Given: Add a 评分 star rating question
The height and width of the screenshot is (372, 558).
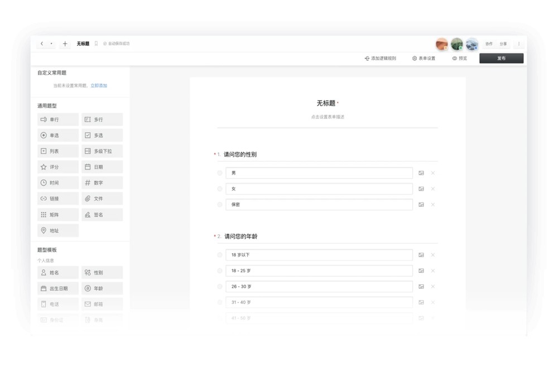Looking at the screenshot, I should point(57,167).
